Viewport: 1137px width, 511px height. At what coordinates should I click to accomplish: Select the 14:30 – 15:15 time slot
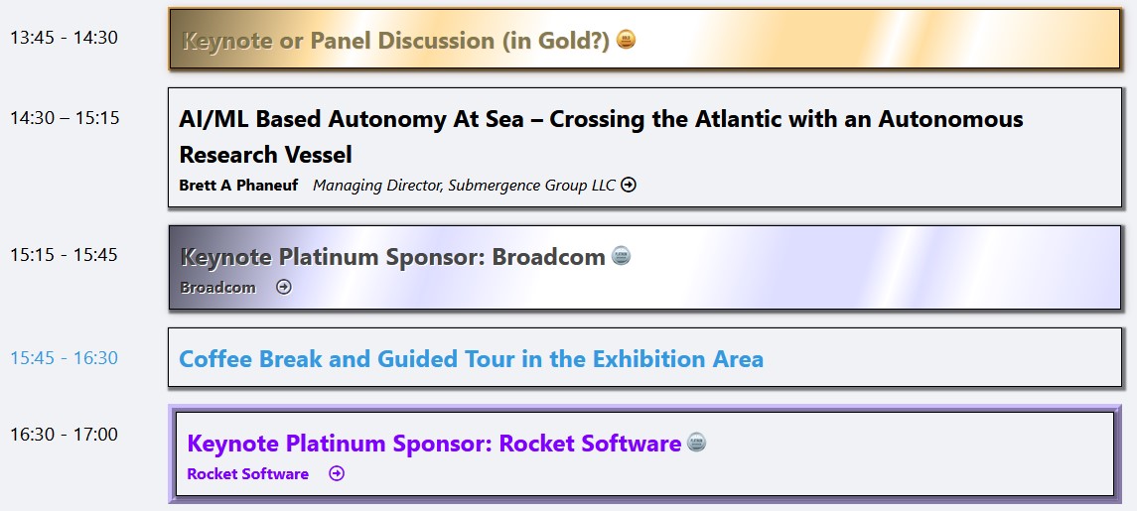[65, 118]
